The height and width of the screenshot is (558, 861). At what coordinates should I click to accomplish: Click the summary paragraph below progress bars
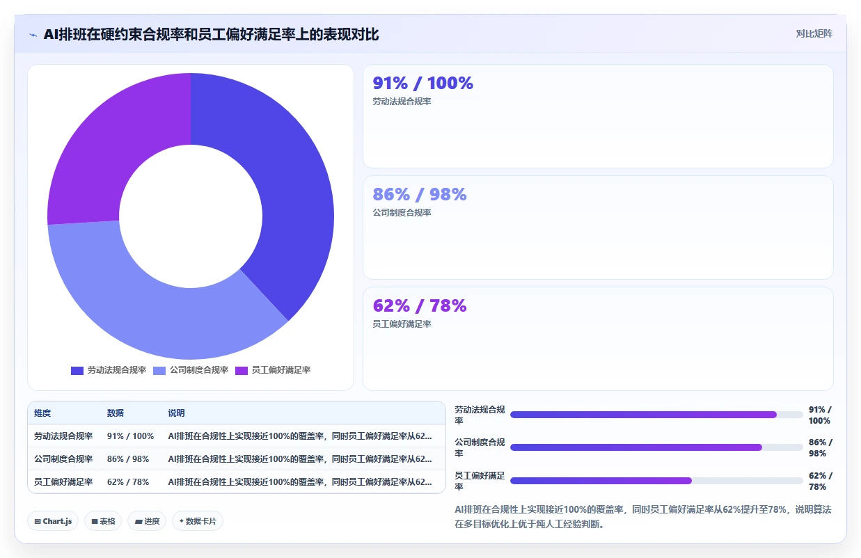[x=642, y=517]
